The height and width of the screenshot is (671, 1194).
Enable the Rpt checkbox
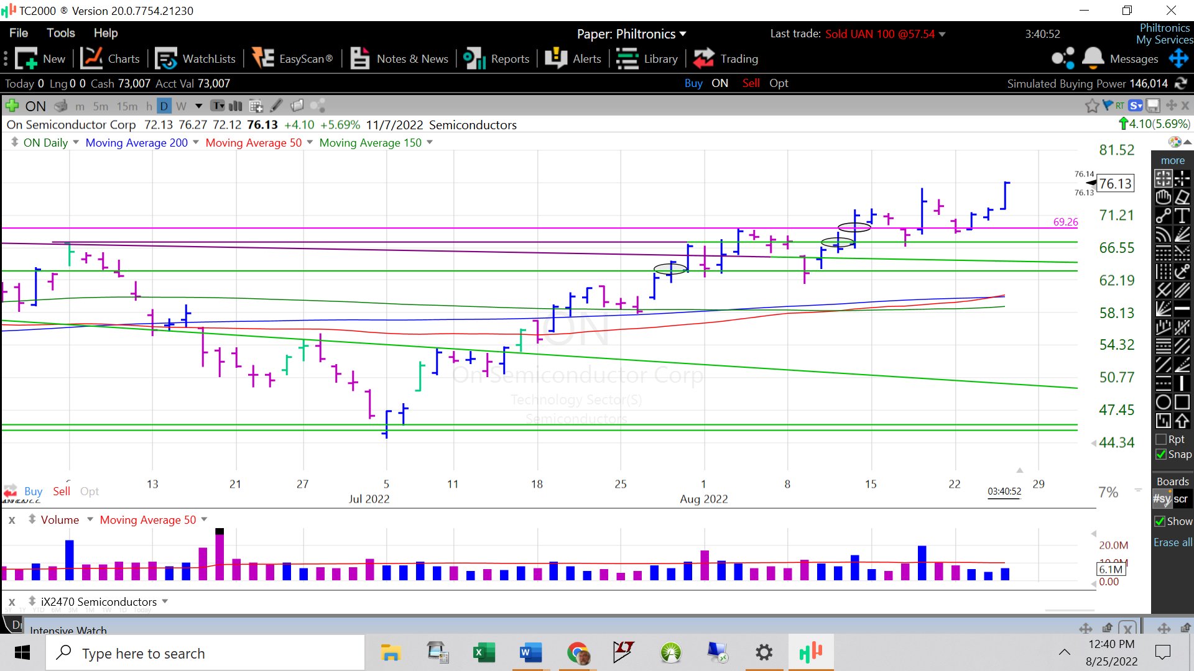1161,439
